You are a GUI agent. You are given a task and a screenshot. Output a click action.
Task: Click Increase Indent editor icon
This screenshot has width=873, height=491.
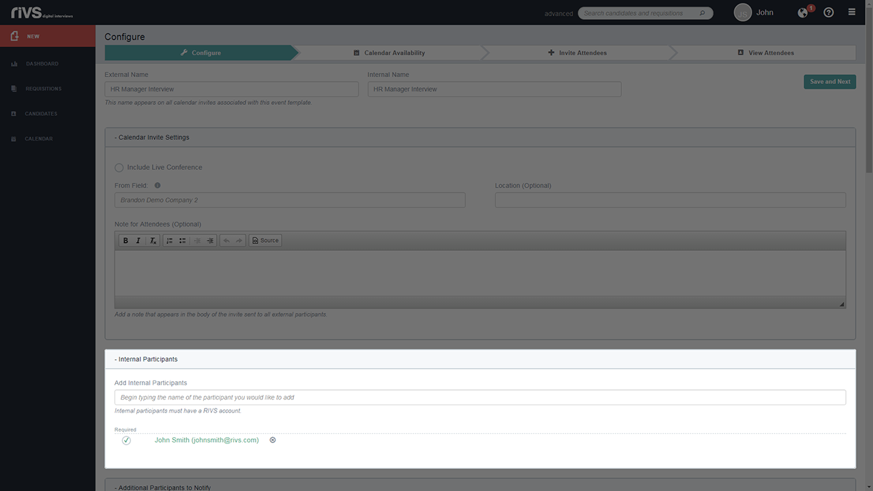(210, 241)
